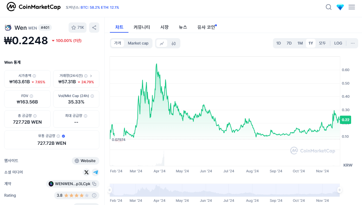Click the 35.33% Vol/Mkt Cap value
This screenshot has width=362, height=205.
point(76,102)
